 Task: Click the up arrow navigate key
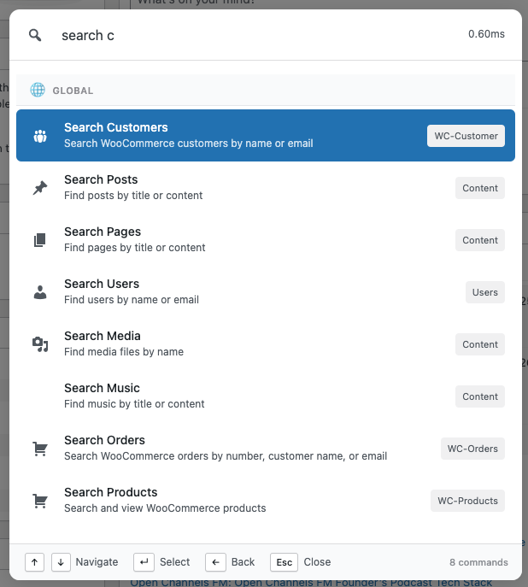pyautogui.click(x=35, y=561)
